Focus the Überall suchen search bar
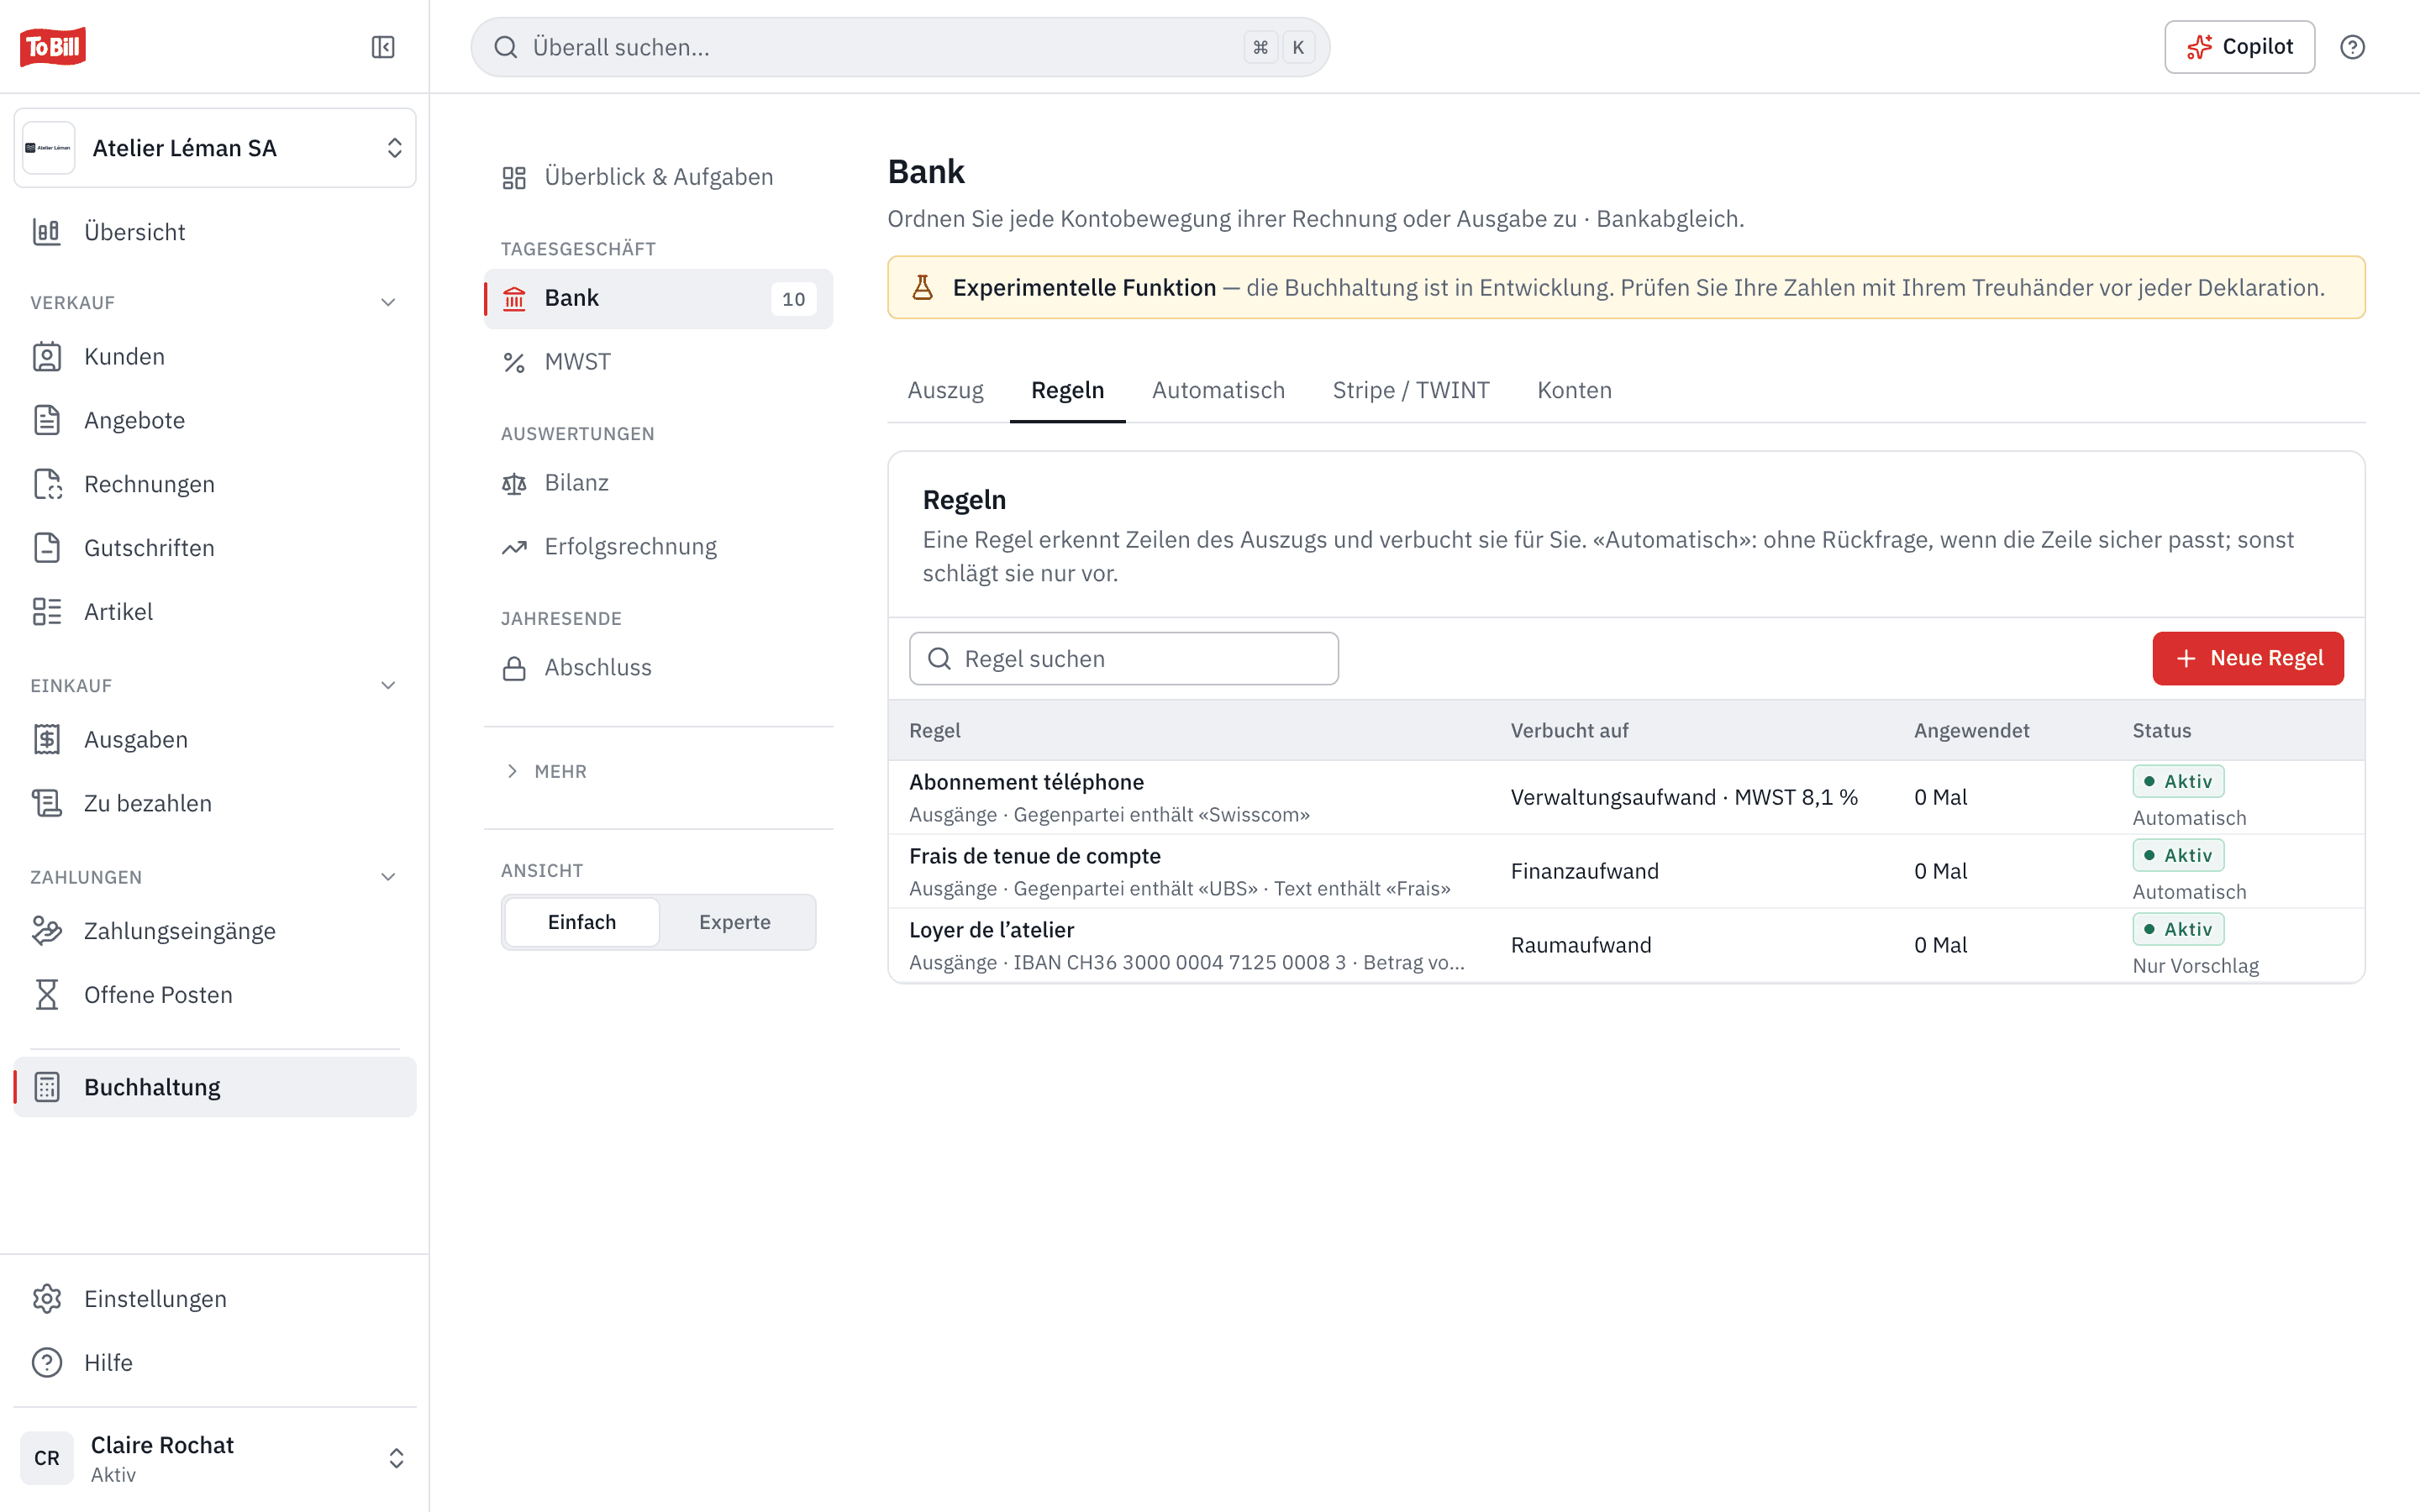Viewport: 2420px width, 1512px height. click(900, 47)
